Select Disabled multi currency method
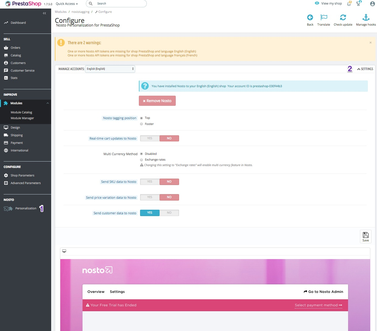The width and height of the screenshot is (377, 331). 141,154
